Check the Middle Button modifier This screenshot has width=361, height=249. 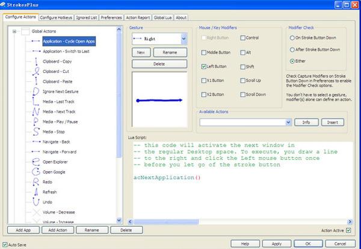point(203,52)
